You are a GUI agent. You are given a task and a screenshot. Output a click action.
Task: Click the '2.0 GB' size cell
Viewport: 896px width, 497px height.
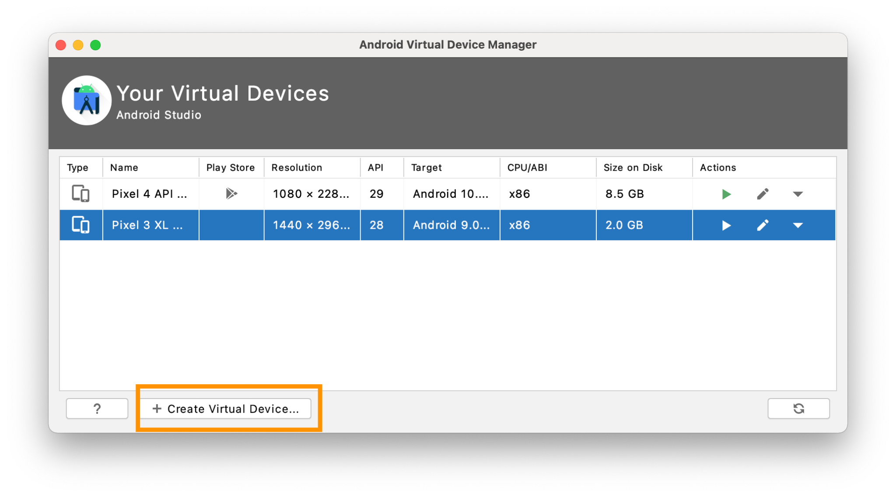[644, 225]
